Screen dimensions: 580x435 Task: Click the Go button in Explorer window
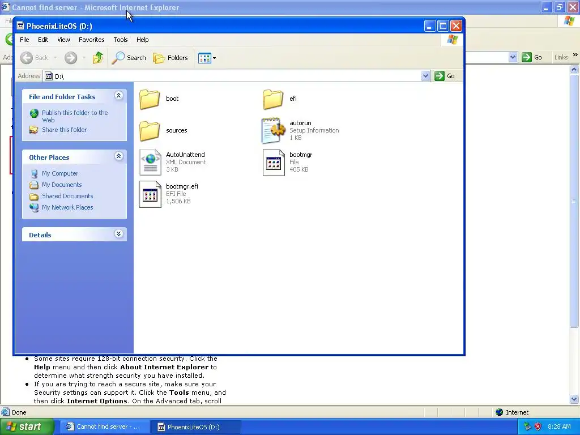pos(445,76)
